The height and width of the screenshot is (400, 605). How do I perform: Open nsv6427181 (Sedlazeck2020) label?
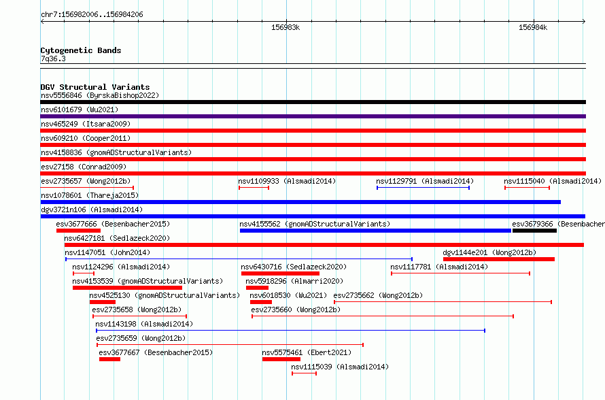[117, 238]
